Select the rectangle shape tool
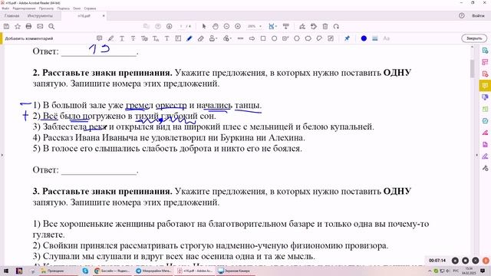This screenshot has height=276, width=491. (x=263, y=38)
